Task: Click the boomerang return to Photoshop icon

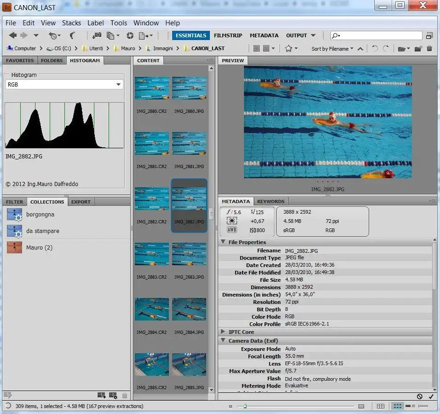Action: 72,35
